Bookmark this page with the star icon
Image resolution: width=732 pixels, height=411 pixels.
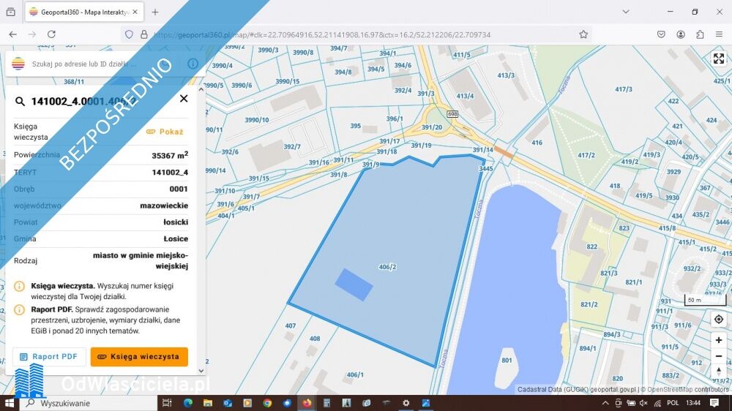coord(583,34)
